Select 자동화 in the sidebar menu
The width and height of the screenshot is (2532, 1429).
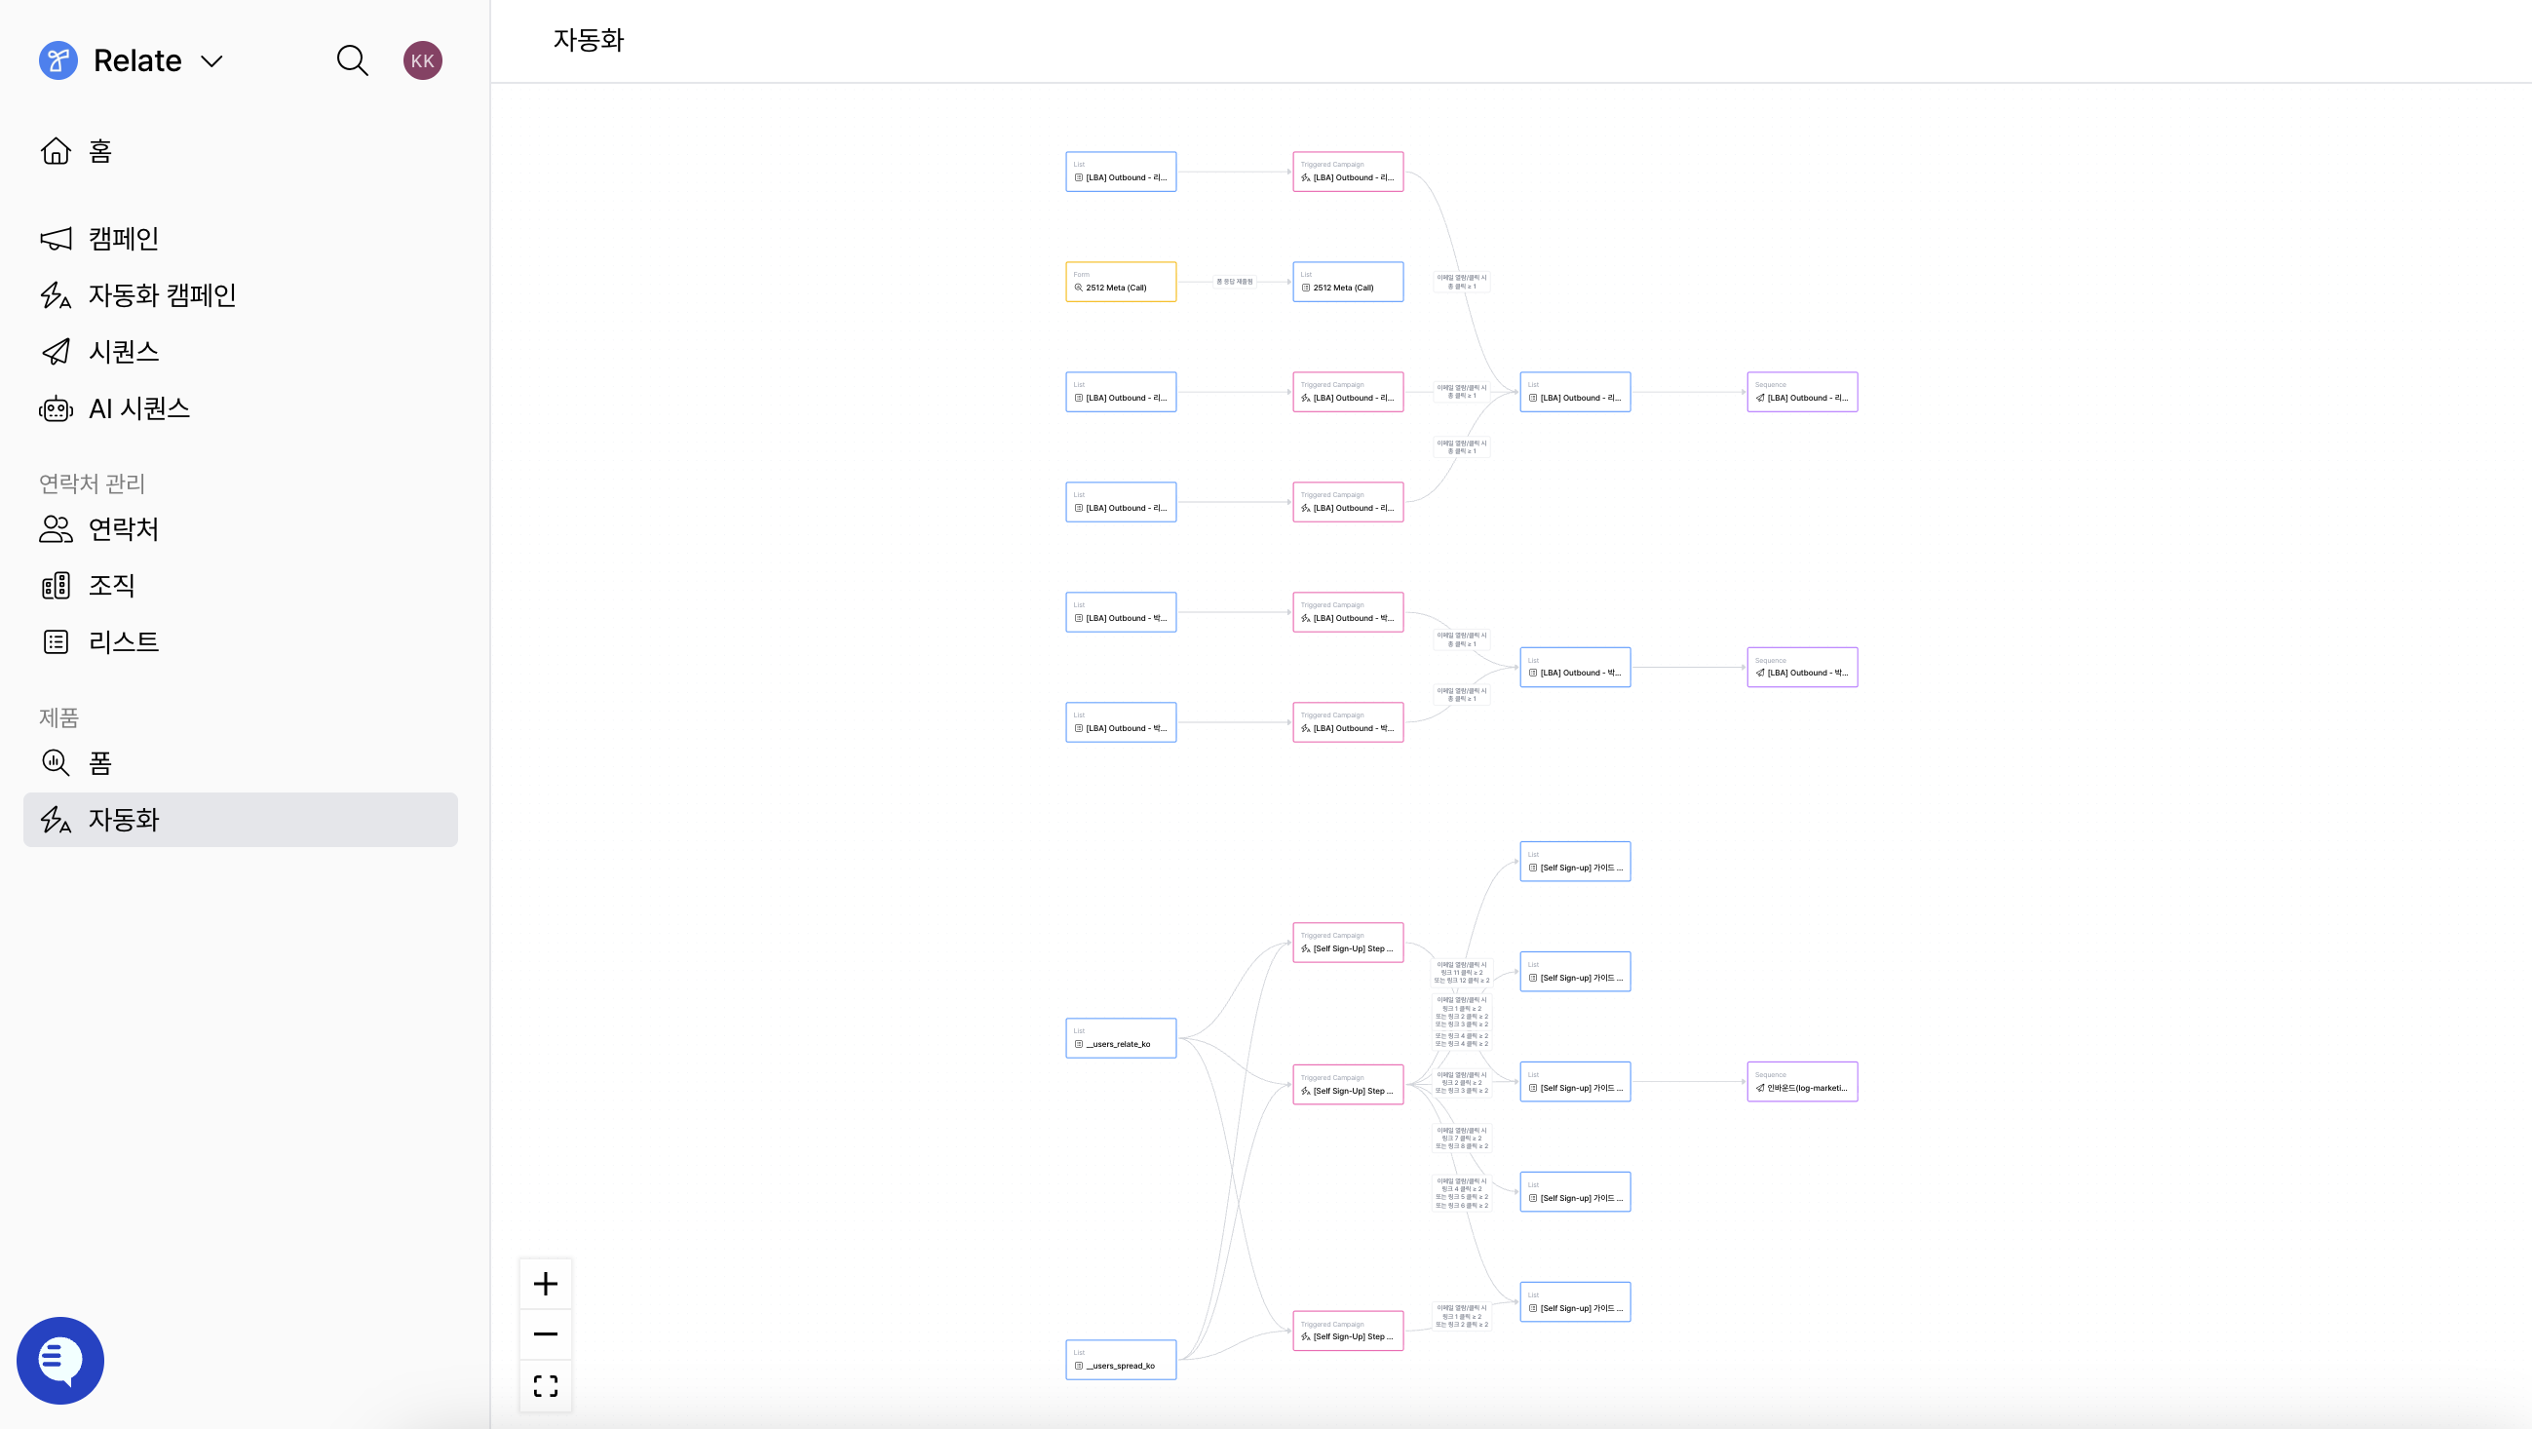click(x=124, y=820)
